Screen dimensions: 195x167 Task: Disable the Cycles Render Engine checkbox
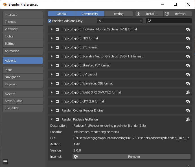57,110
